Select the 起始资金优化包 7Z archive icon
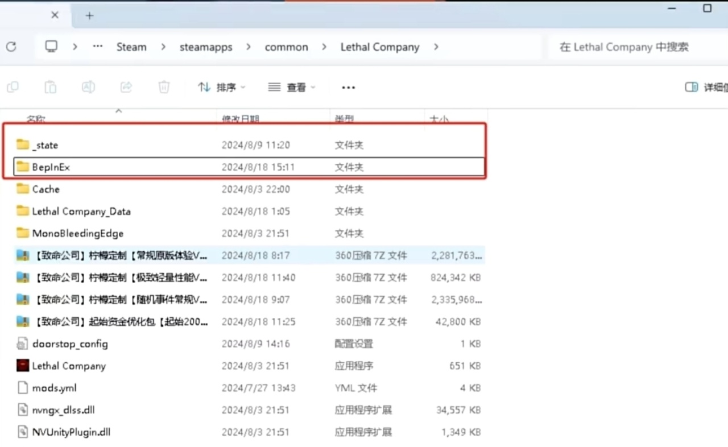The width and height of the screenshot is (728, 447). [x=23, y=321]
